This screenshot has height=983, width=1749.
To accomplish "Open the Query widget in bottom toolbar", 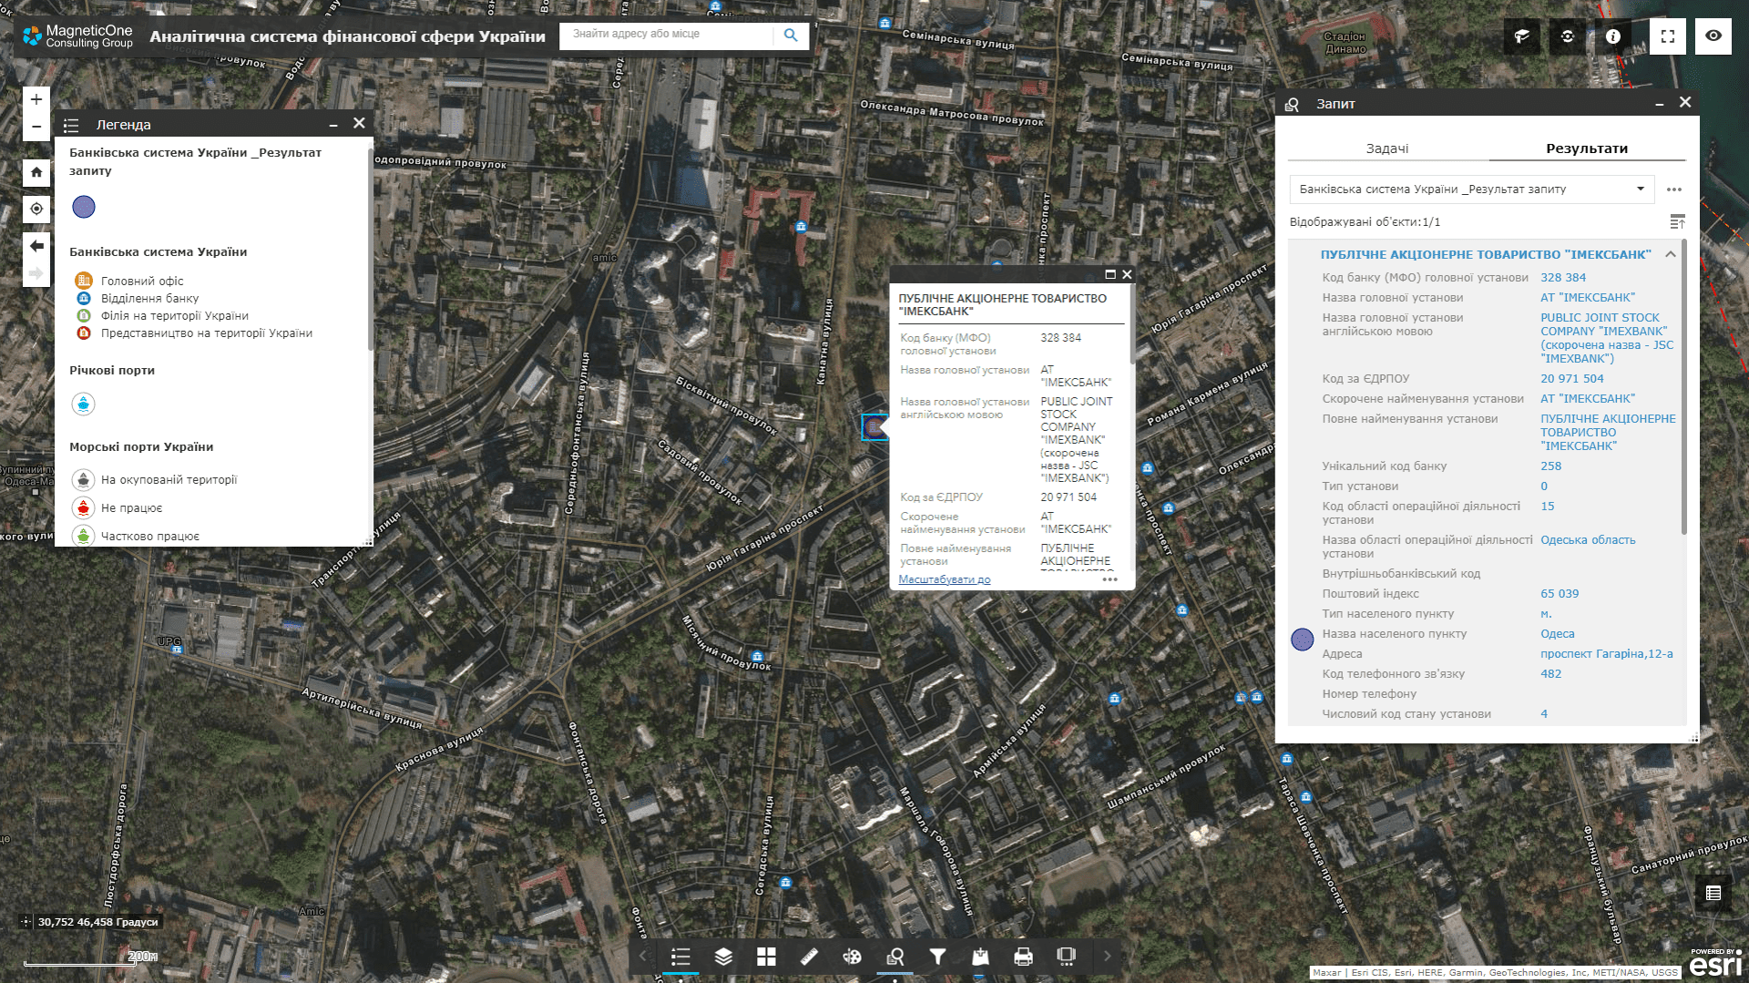I will point(895,957).
